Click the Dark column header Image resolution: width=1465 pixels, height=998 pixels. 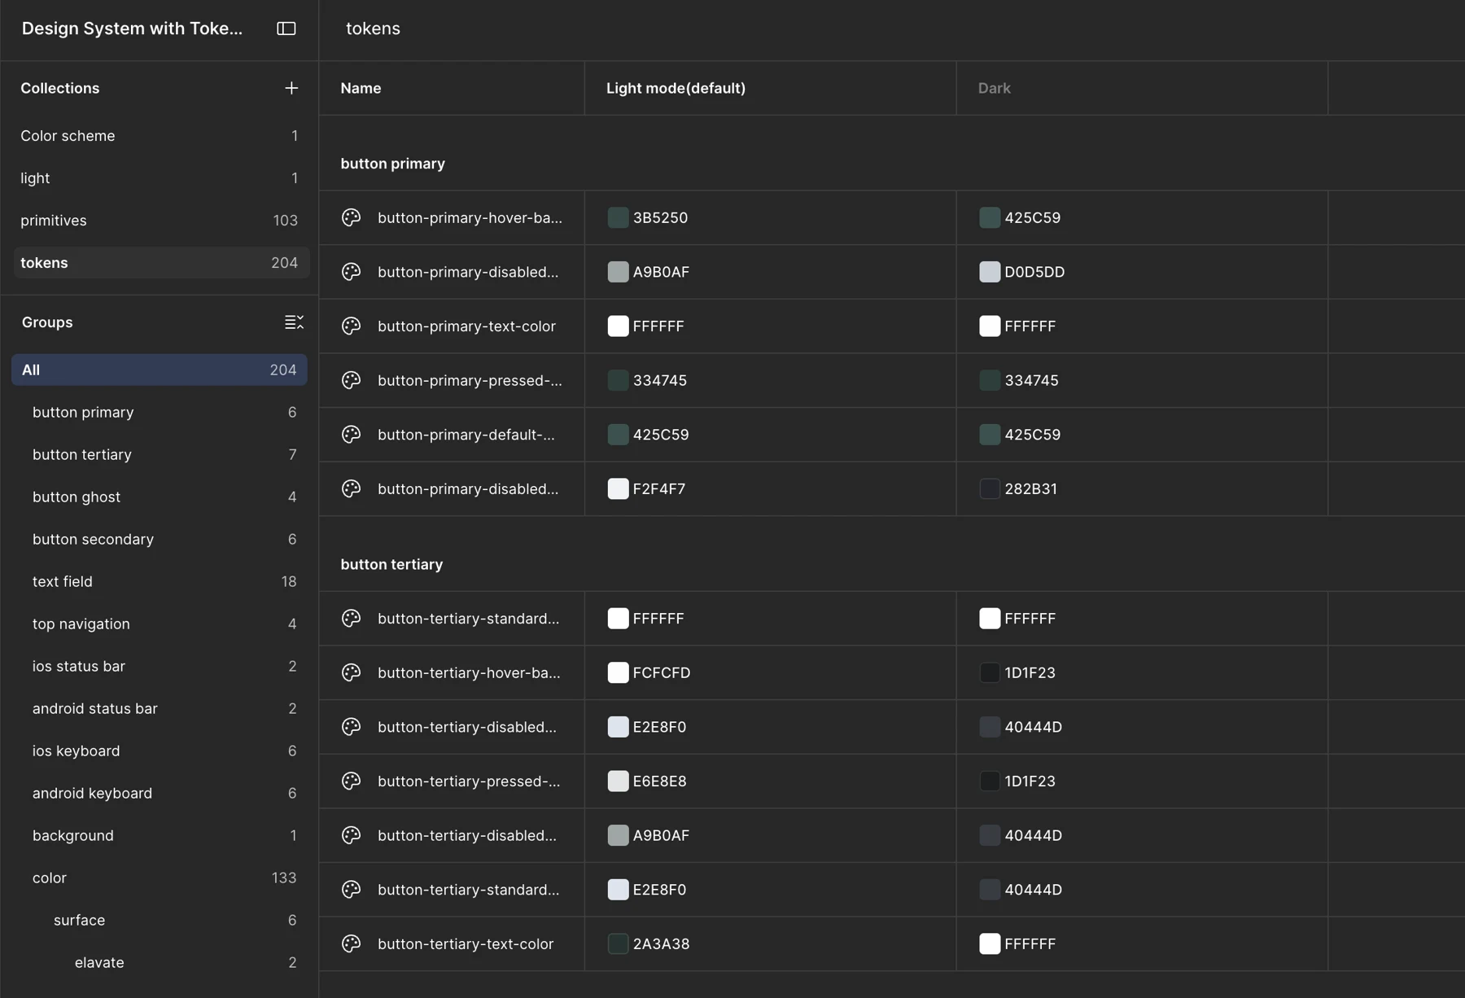click(x=1142, y=88)
